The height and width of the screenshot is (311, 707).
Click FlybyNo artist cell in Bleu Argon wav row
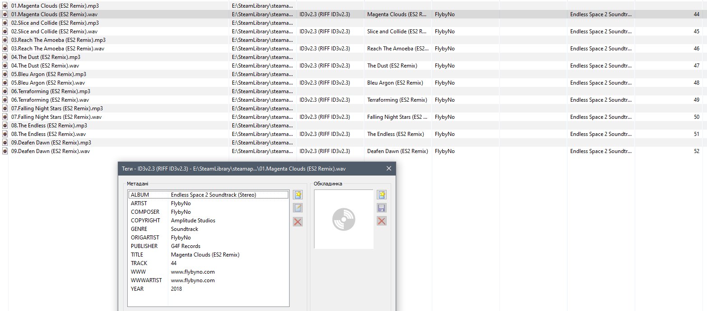445,83
